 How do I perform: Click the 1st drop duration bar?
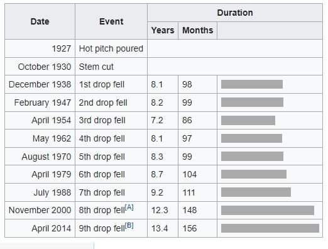252,84
